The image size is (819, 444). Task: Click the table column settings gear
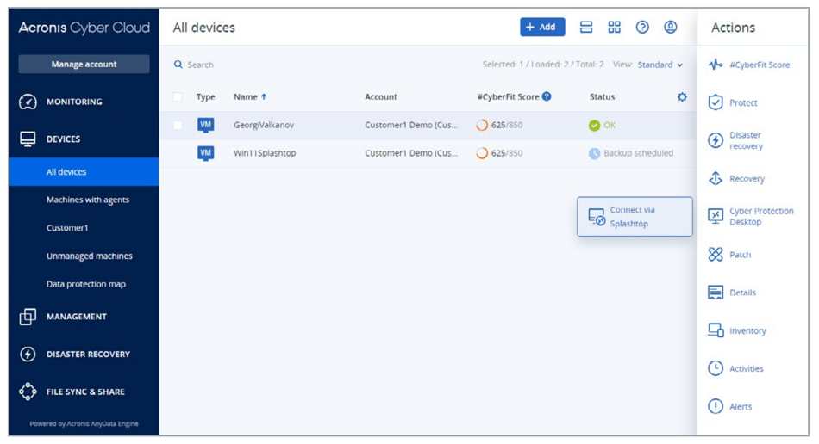point(682,97)
